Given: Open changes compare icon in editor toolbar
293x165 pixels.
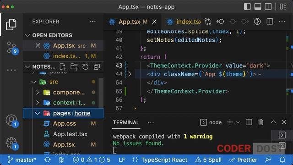Looking at the screenshot, I should [x=208, y=22].
